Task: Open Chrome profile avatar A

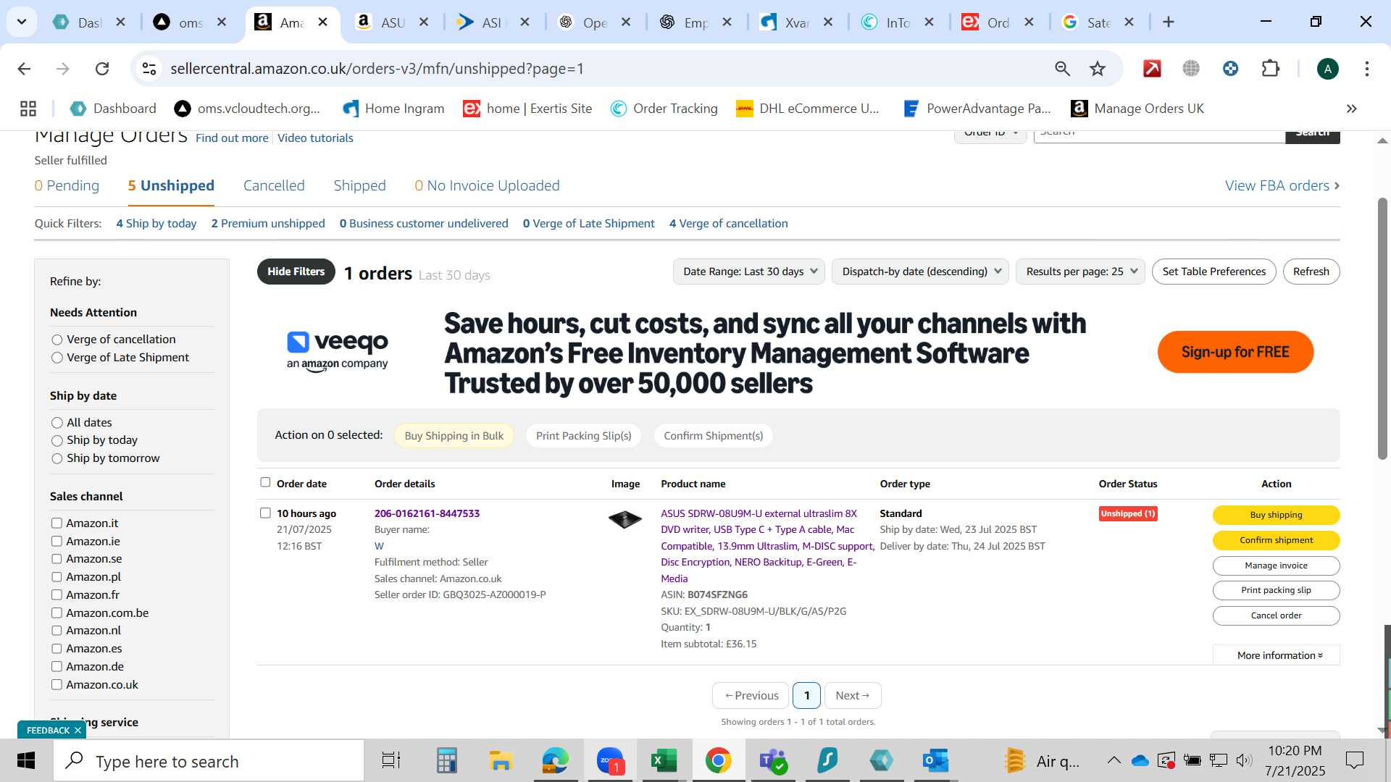Action: point(1327,69)
